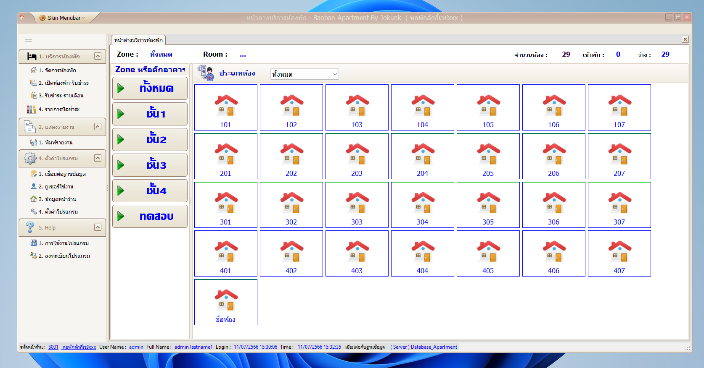Choose room 107 house icon
The image size is (704, 368).
click(619, 105)
